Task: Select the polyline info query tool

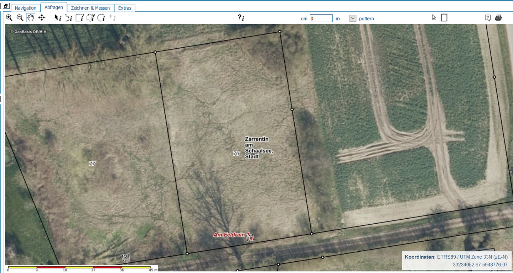Action: (x=68, y=18)
